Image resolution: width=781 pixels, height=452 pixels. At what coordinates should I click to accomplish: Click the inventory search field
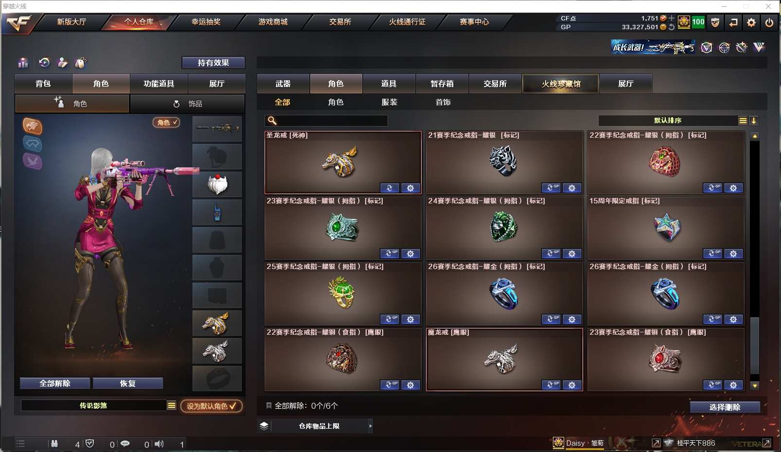point(326,121)
